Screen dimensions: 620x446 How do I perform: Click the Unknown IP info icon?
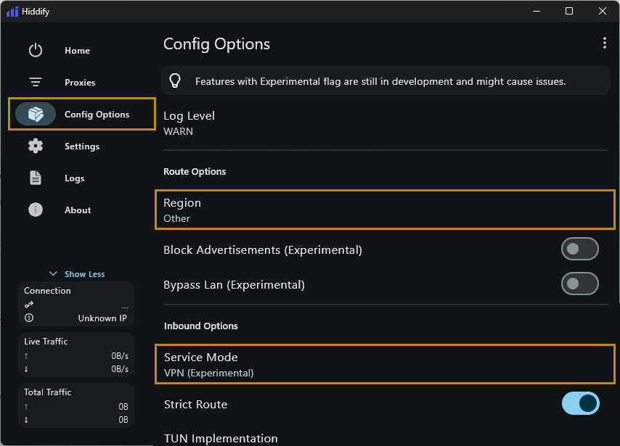point(29,318)
